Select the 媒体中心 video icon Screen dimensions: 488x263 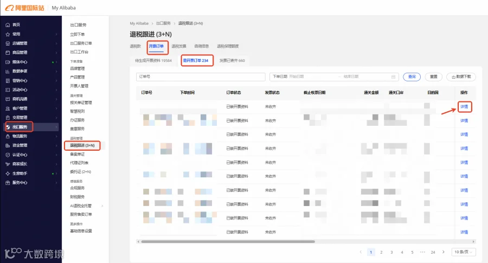click(8, 62)
